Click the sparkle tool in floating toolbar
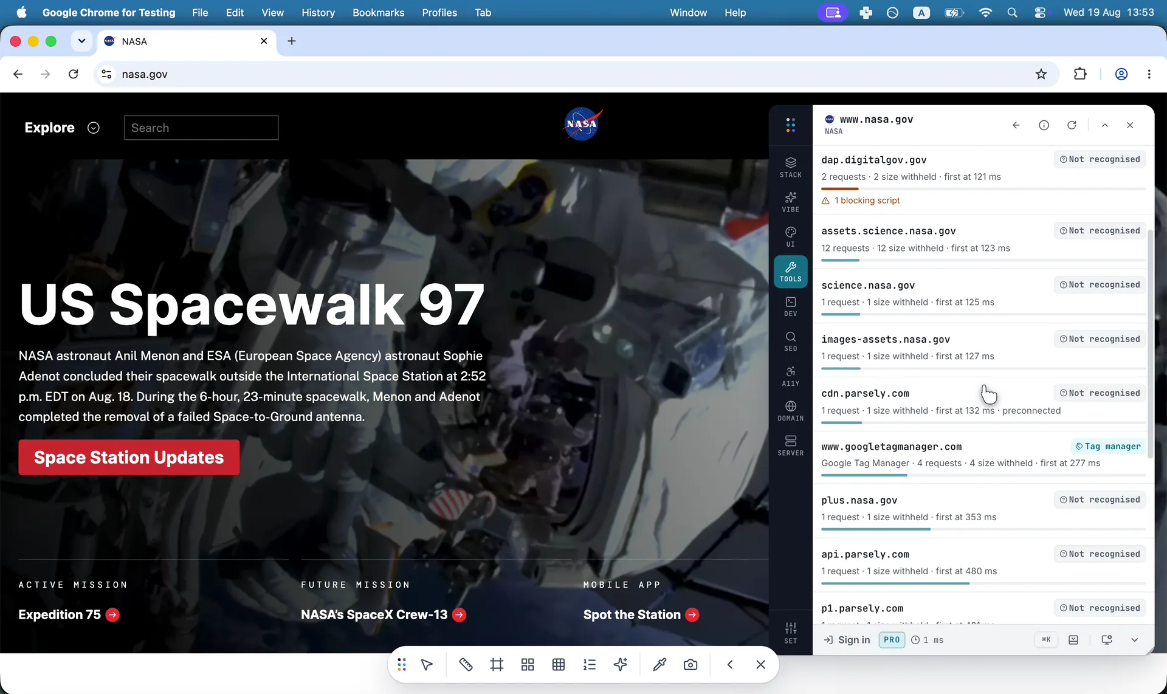The image size is (1167, 694). point(621,665)
